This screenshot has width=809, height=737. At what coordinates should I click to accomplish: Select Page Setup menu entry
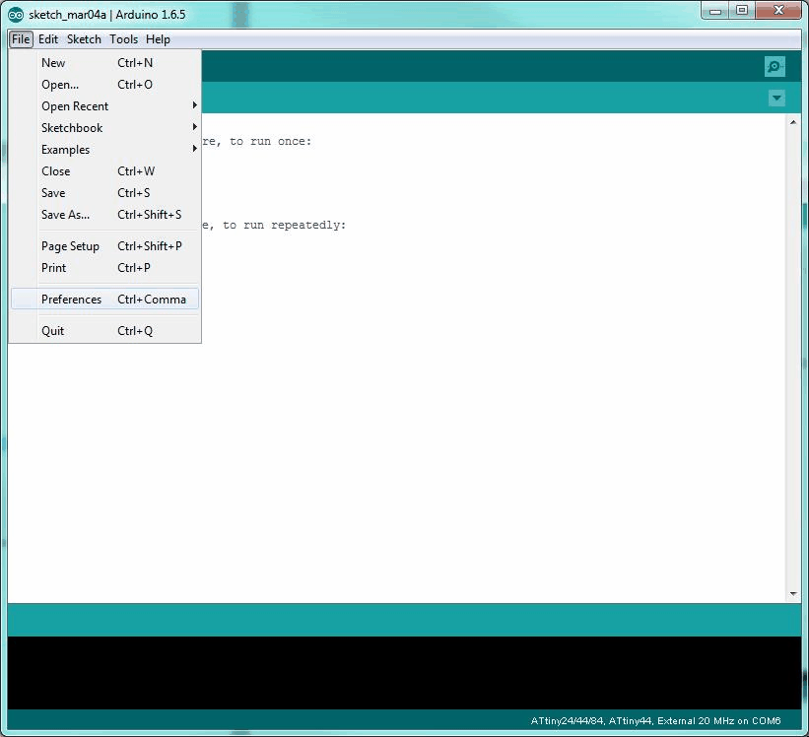(x=104, y=246)
